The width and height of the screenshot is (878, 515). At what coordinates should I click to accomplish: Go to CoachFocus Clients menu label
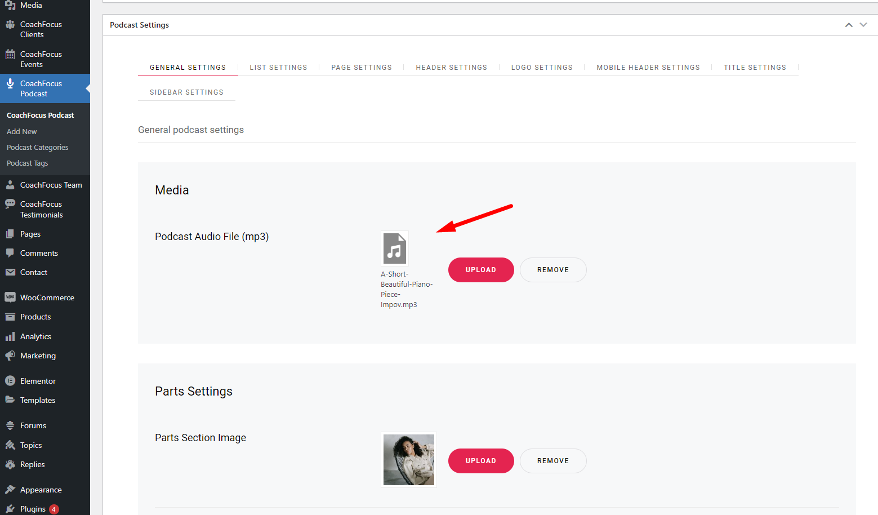pyautogui.click(x=41, y=29)
